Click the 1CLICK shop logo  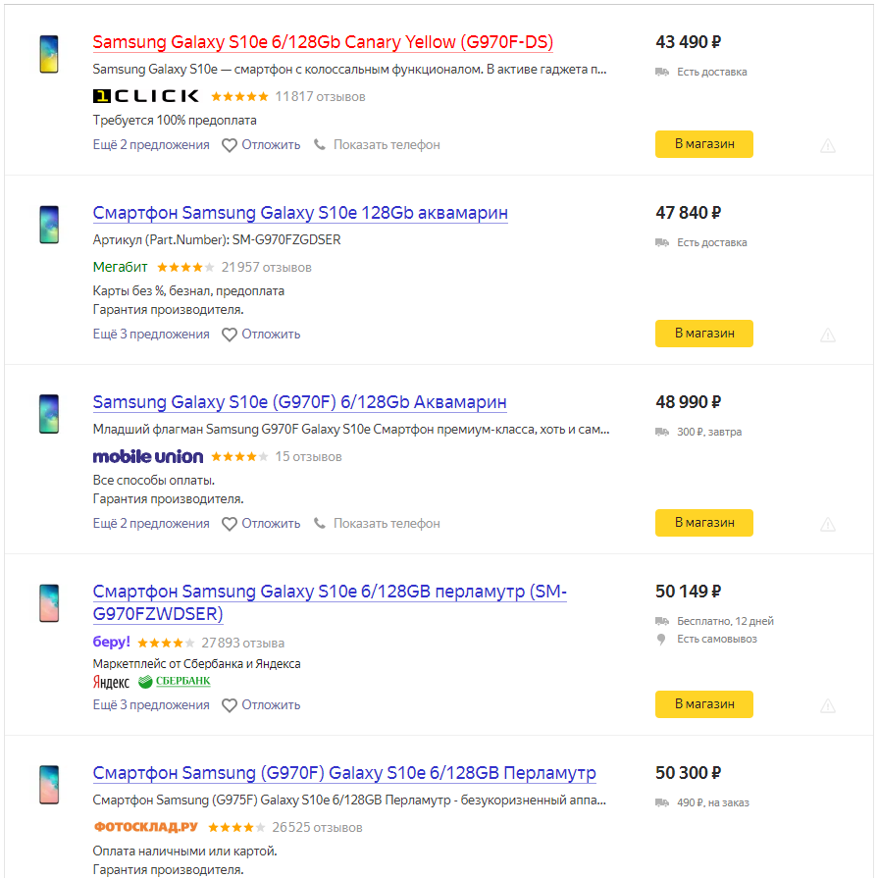click(x=145, y=96)
